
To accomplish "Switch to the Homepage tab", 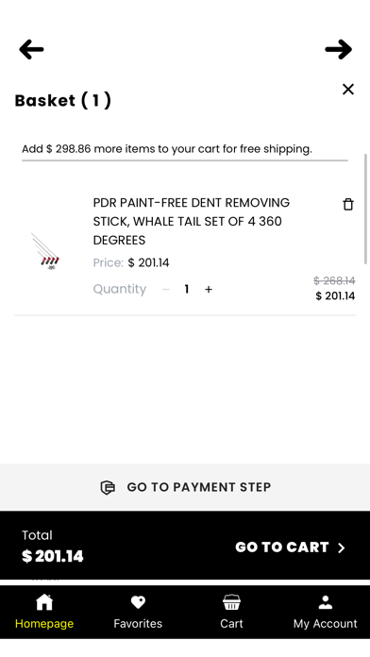I will (44, 612).
